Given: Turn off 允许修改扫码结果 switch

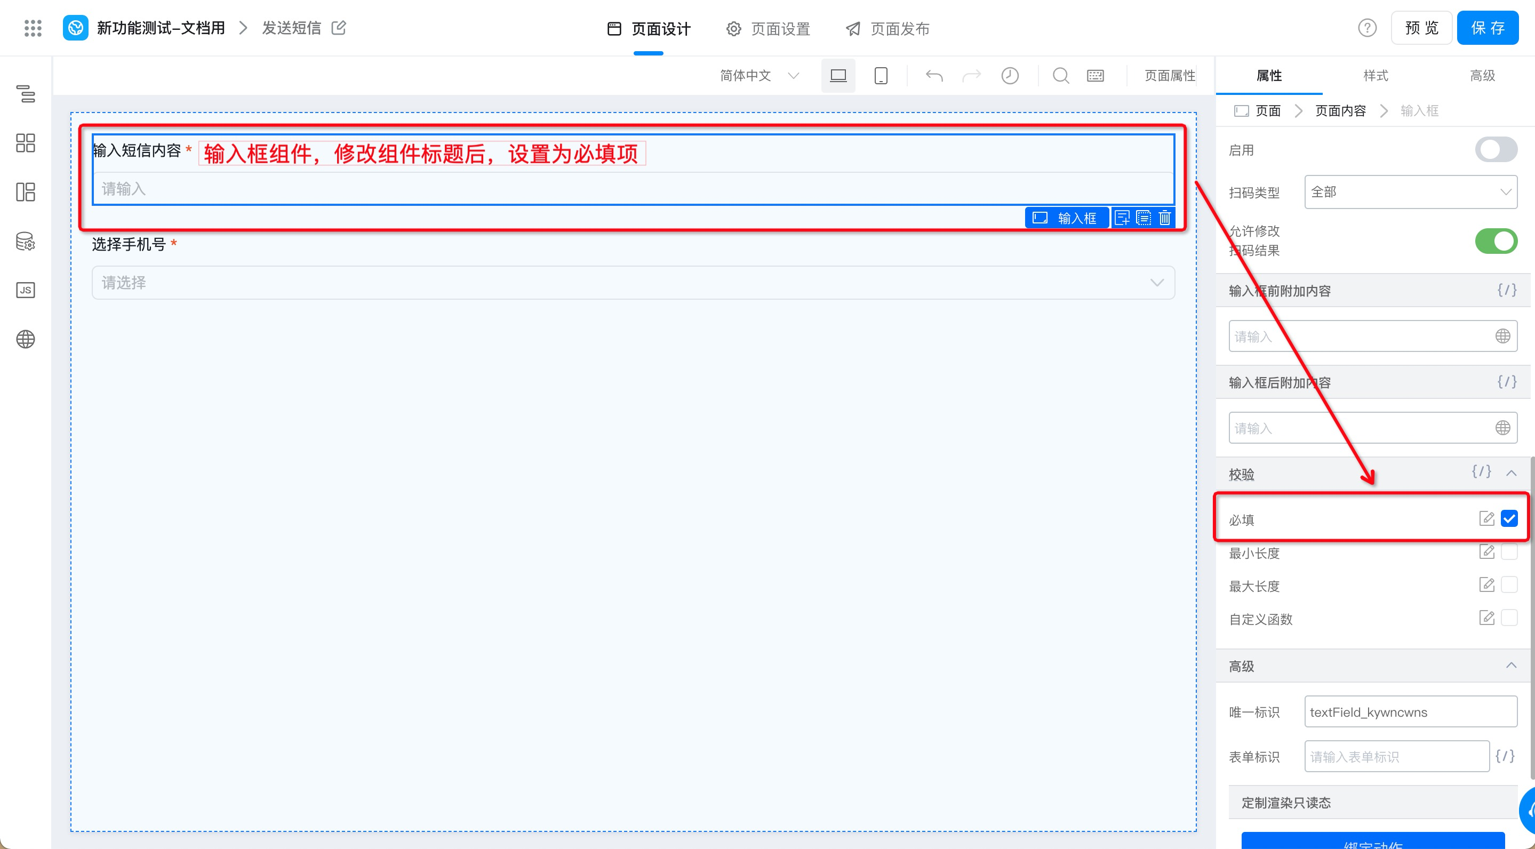Looking at the screenshot, I should (x=1496, y=241).
